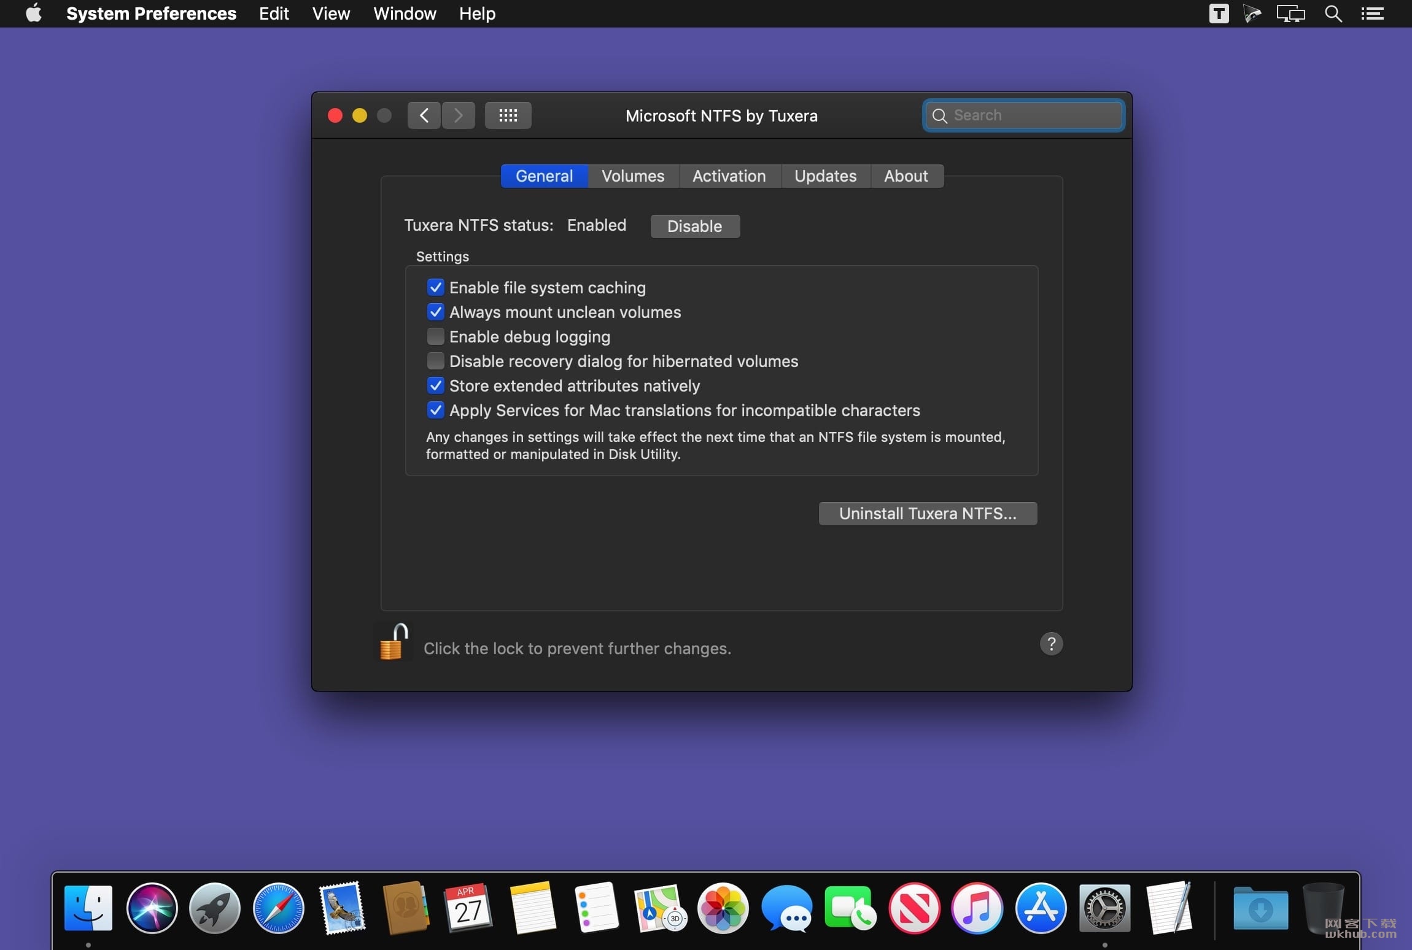Open Photos pinwheel icon in Dock
The image size is (1412, 950).
pos(723,908)
